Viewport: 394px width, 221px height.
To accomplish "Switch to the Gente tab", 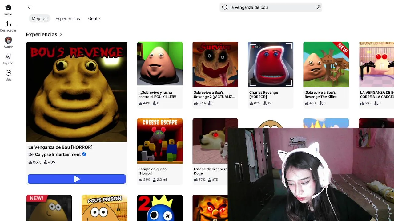I will click(x=94, y=19).
